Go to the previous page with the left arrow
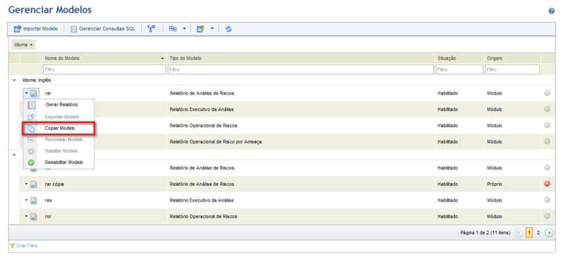This screenshot has width=564, height=257. click(519, 233)
